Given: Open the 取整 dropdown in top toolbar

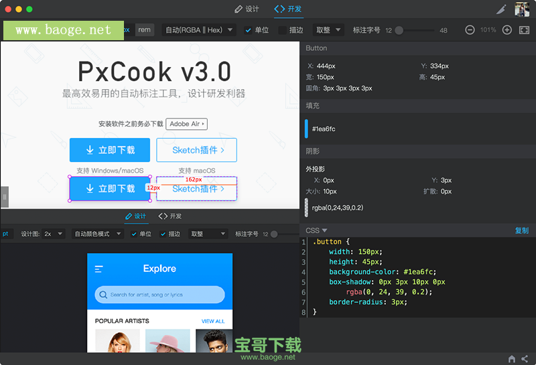Looking at the screenshot, I should tap(328, 30).
